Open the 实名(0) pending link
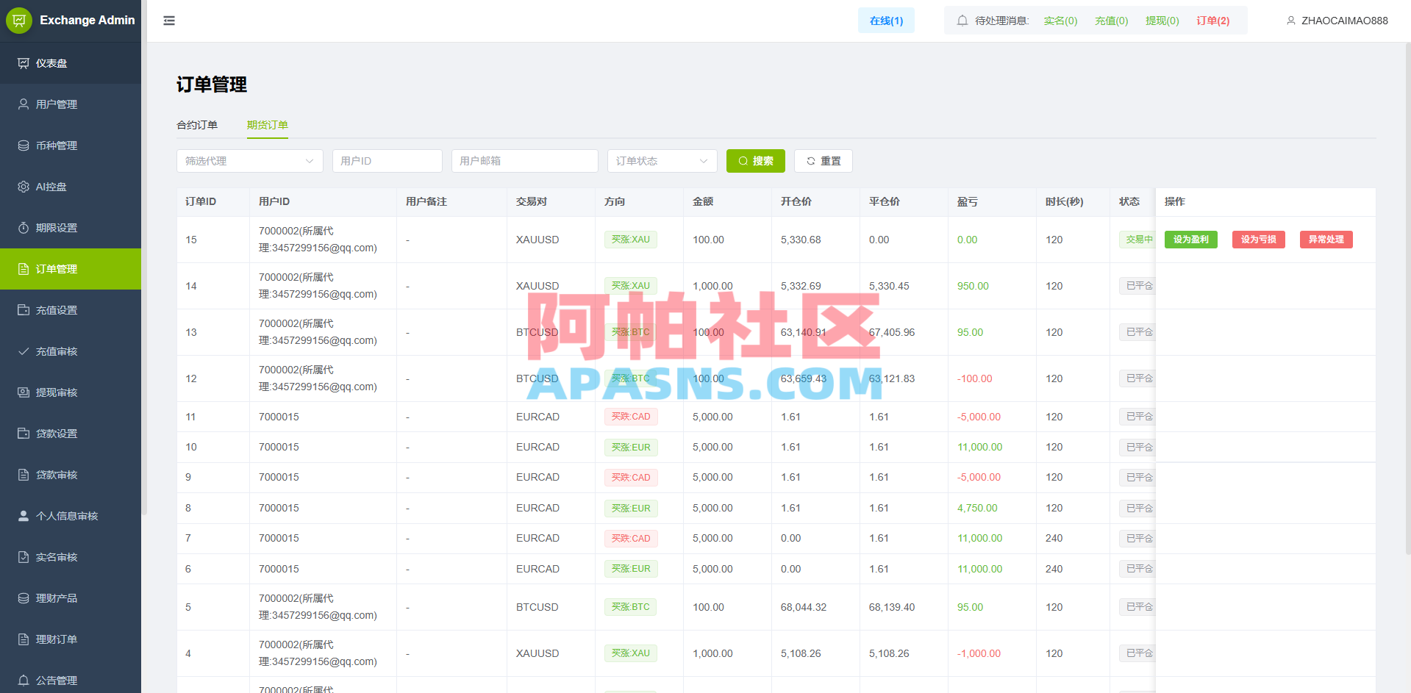1411x693 pixels. [x=1060, y=21]
